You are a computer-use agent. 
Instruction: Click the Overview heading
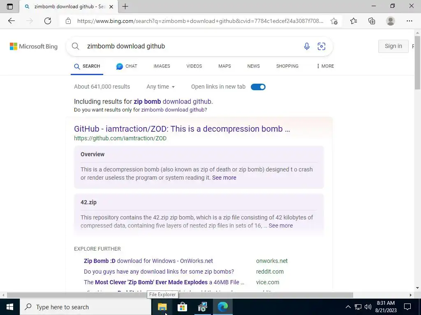pyautogui.click(x=93, y=154)
